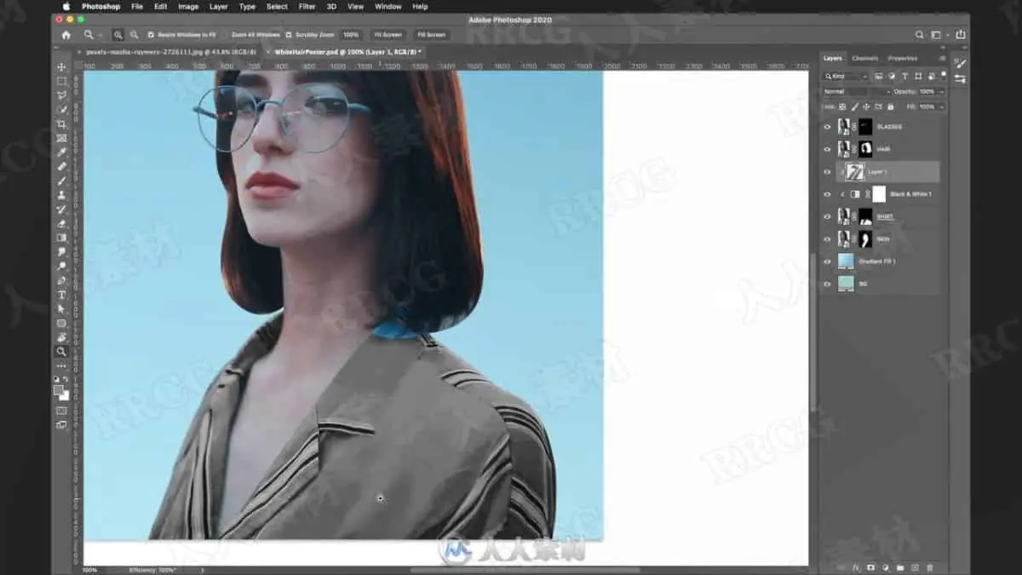Select the Eyedropper tool
The width and height of the screenshot is (1022, 575).
(x=61, y=152)
